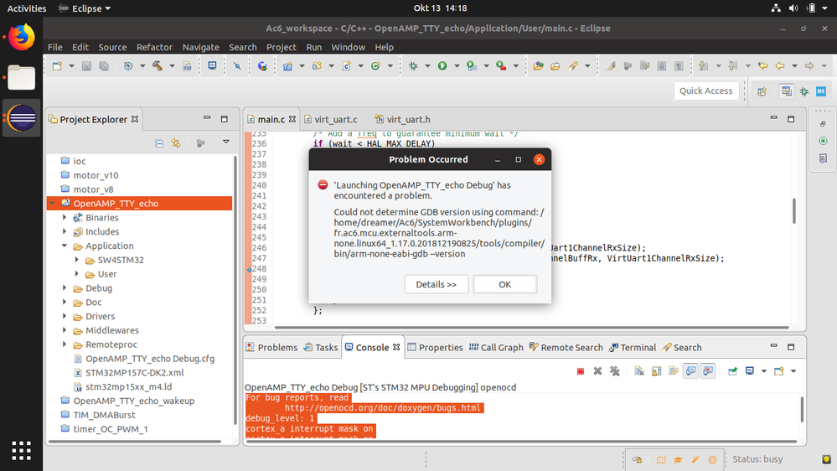Open the MX CubeMX perspective icon
This screenshot has height=471, width=837.
point(821,91)
